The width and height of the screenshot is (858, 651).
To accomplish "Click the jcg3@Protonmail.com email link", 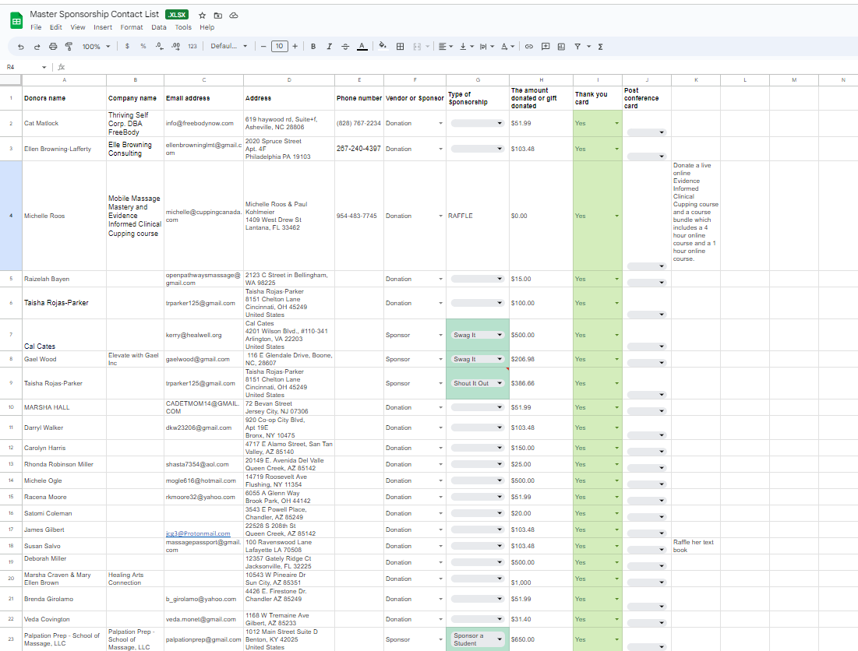I will point(197,533).
